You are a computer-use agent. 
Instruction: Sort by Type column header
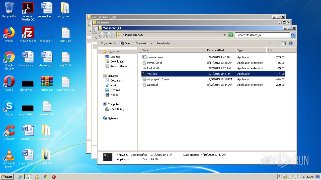tap(251, 50)
